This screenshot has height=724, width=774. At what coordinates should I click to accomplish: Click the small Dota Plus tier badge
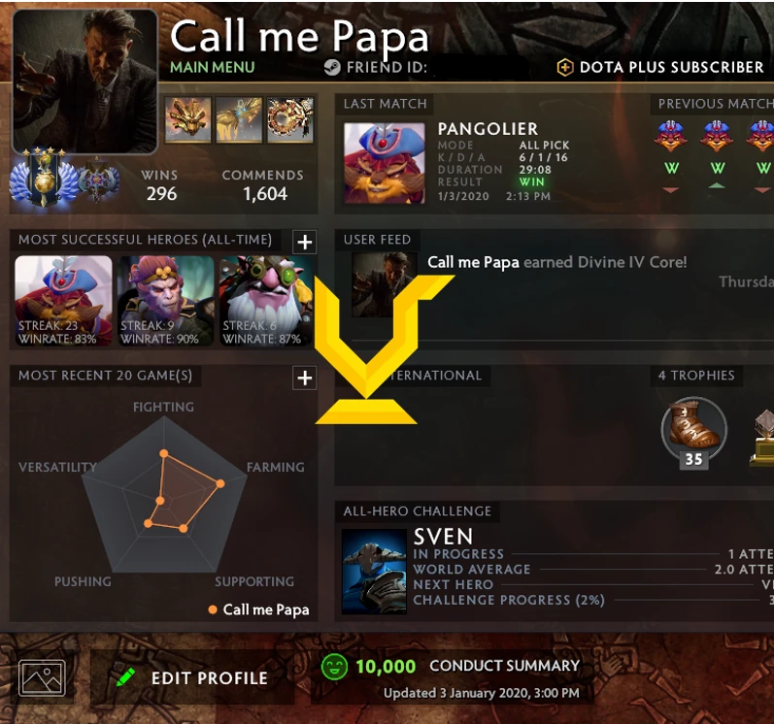[97, 180]
